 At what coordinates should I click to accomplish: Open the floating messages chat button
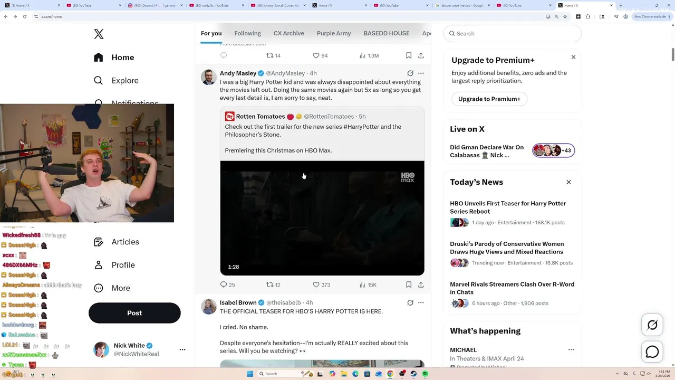click(x=652, y=351)
